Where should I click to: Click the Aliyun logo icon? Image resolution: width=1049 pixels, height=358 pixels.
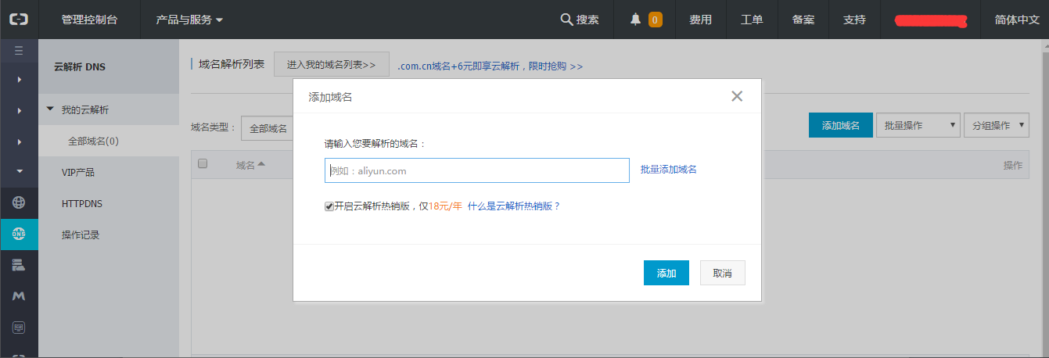tap(19, 20)
